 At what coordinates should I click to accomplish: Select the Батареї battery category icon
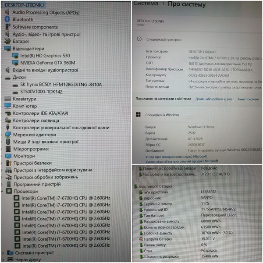(x=7, y=41)
